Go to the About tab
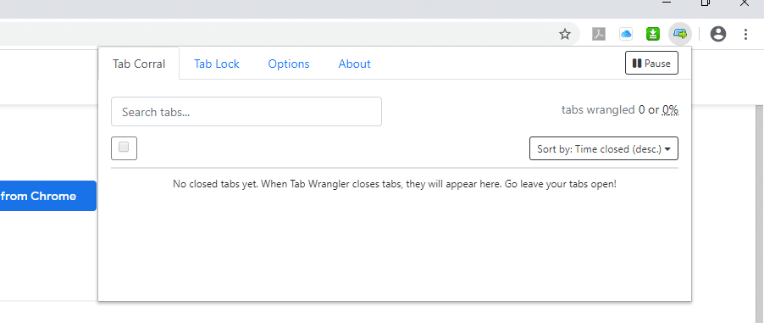 (x=354, y=64)
